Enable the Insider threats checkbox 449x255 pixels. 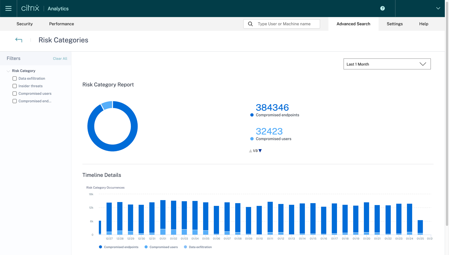[15, 86]
